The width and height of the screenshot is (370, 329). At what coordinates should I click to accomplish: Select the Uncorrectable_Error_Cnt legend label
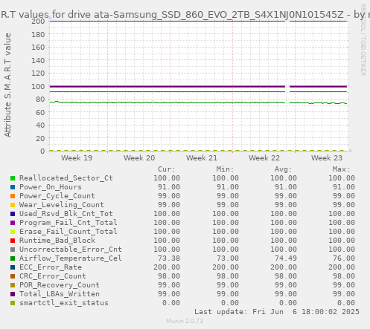(x=71, y=250)
